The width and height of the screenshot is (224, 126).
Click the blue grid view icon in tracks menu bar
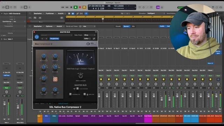tap(73, 14)
